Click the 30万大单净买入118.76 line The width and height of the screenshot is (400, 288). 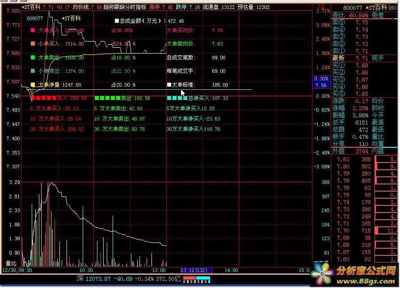click(x=193, y=129)
